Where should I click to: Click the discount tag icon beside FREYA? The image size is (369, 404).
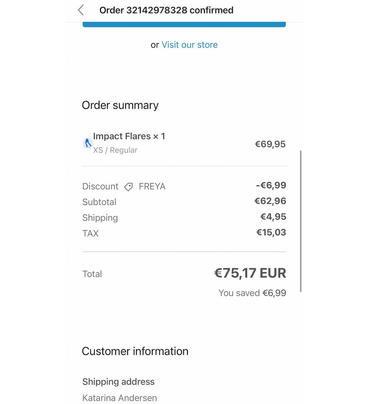coord(128,187)
